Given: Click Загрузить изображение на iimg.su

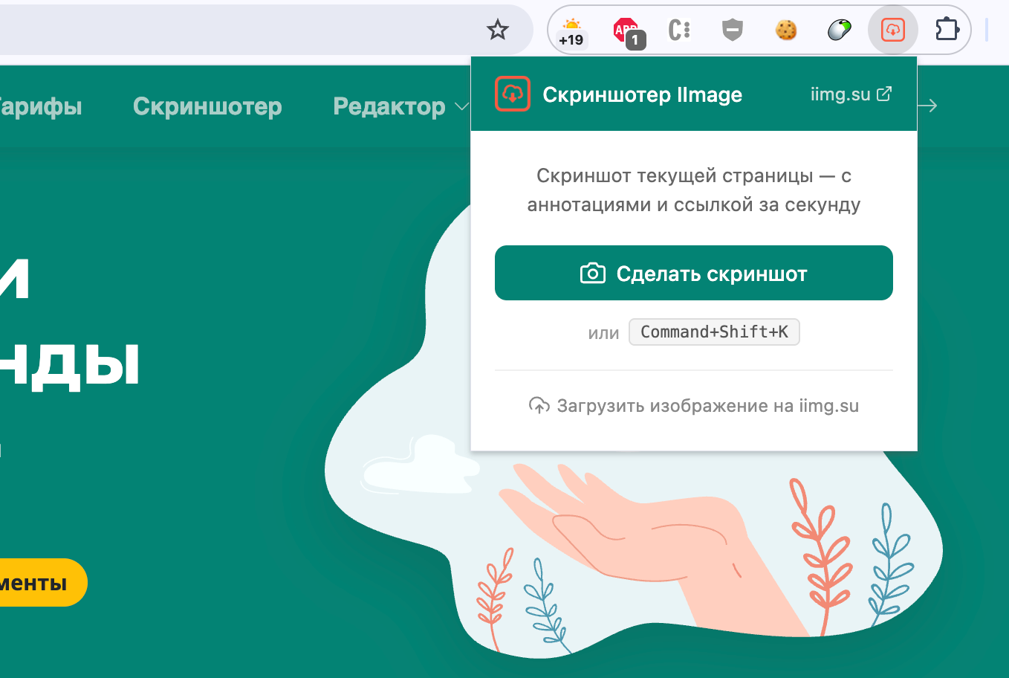Looking at the screenshot, I should (694, 406).
